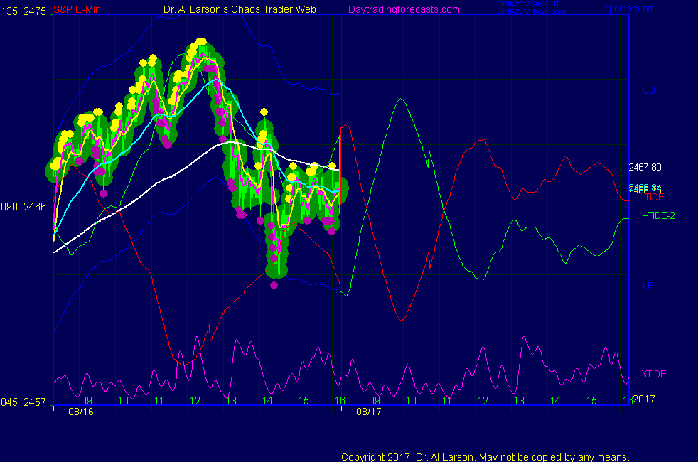This screenshot has height=462, width=698.
Task: Click the S&P E-Mini chart label
Action: click(77, 9)
